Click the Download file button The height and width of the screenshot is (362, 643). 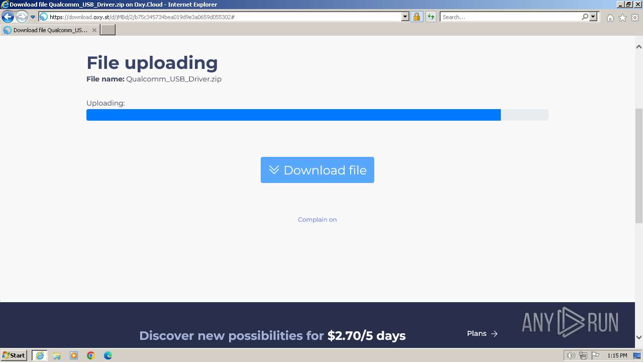(x=317, y=170)
